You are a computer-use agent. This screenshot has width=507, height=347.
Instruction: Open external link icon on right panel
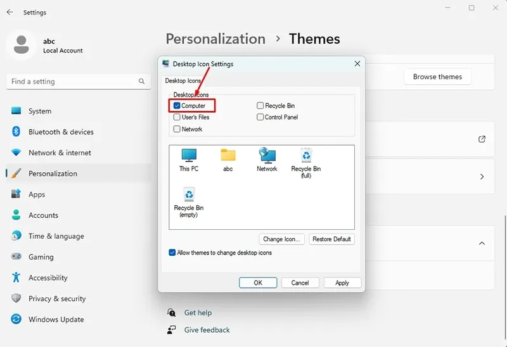(x=482, y=139)
